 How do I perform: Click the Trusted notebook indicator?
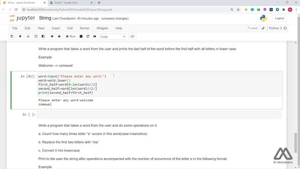click(x=252, y=28)
